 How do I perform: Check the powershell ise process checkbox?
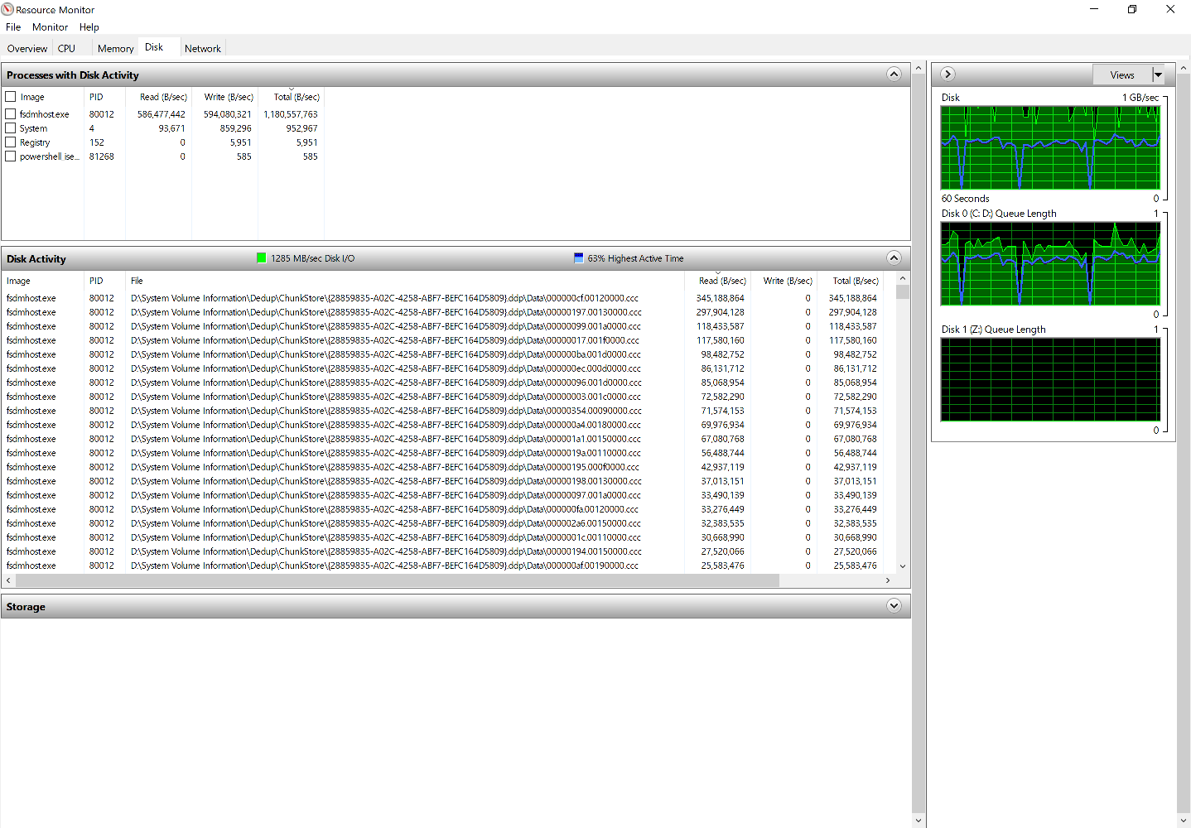[x=11, y=156]
